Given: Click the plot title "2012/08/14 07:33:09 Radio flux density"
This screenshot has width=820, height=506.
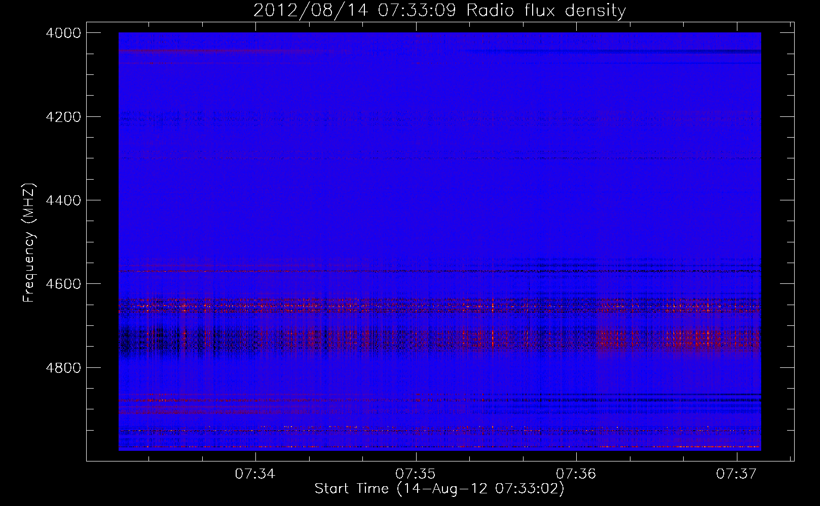Looking at the screenshot, I should point(439,10).
